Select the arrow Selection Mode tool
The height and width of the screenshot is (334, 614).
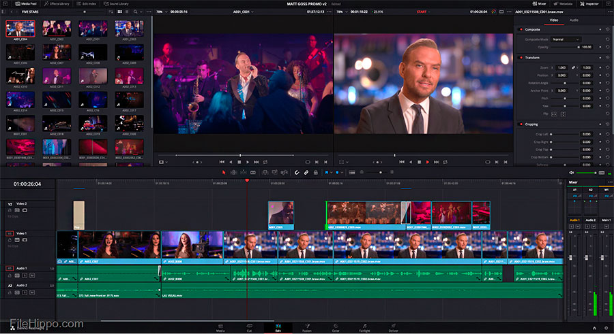coord(224,172)
